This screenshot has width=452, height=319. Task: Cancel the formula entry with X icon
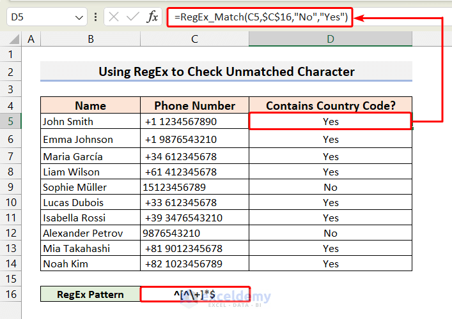pyautogui.click(x=114, y=17)
